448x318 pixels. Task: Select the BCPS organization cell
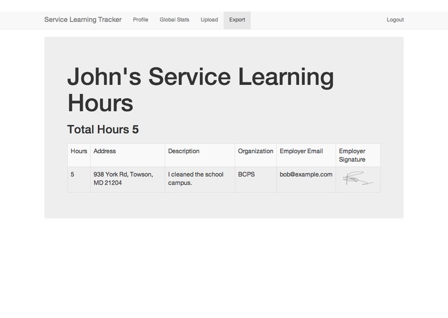(x=256, y=180)
